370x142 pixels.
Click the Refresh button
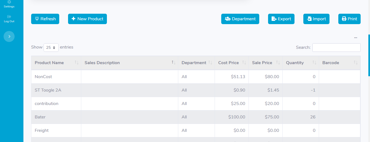tap(45, 19)
